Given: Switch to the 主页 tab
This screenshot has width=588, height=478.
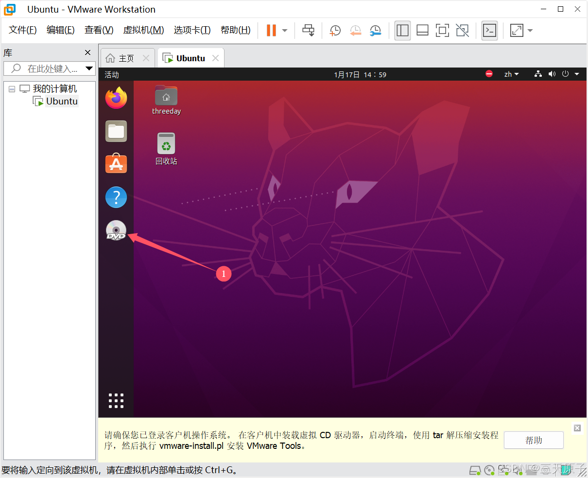Looking at the screenshot, I should pos(125,57).
